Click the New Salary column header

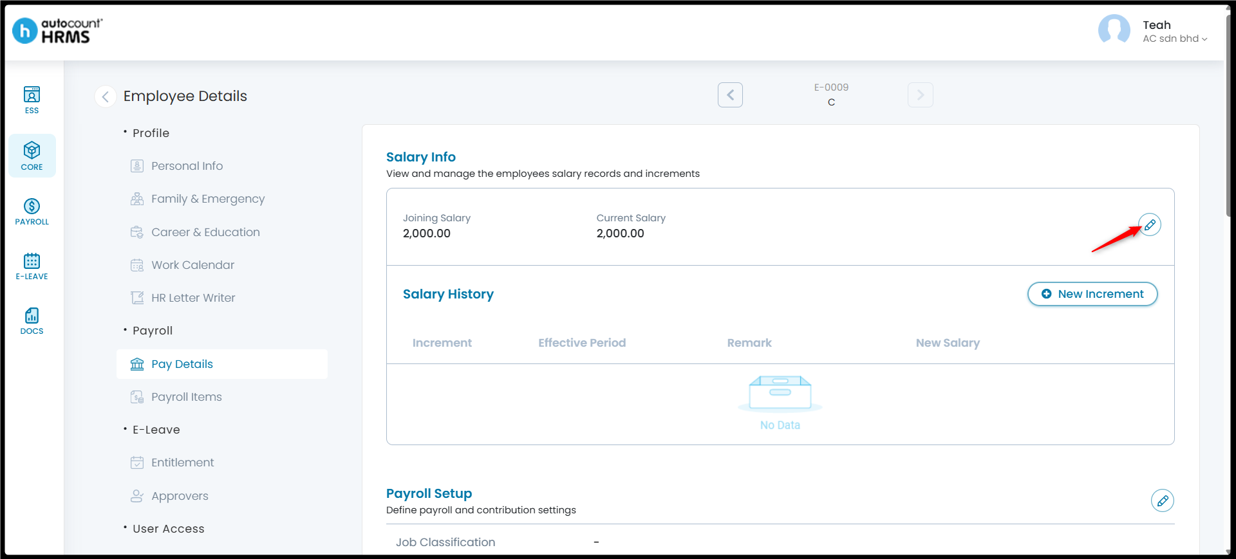click(x=948, y=343)
